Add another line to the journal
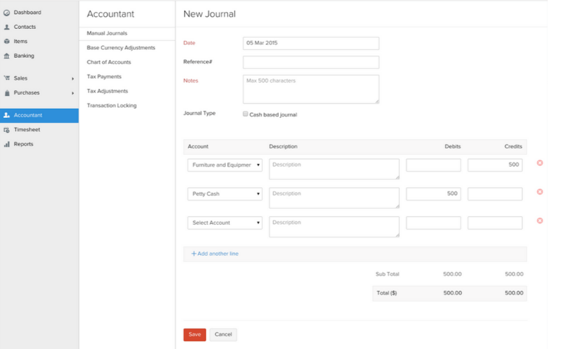The height and width of the screenshot is (349, 562). [x=218, y=254]
